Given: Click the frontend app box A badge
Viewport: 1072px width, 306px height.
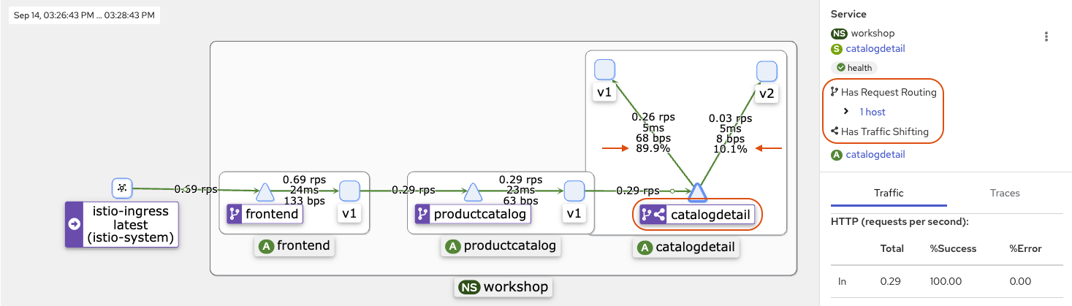Looking at the screenshot, I should (x=267, y=247).
